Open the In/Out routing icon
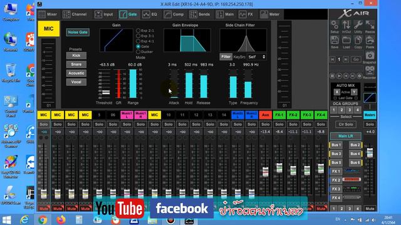Image resolution: width=401 pixels, height=225 pixels. 346,27
